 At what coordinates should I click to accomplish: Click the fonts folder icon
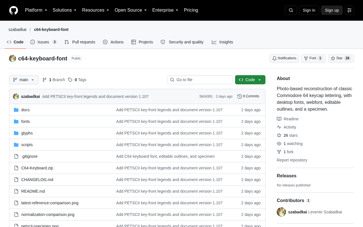point(16,121)
